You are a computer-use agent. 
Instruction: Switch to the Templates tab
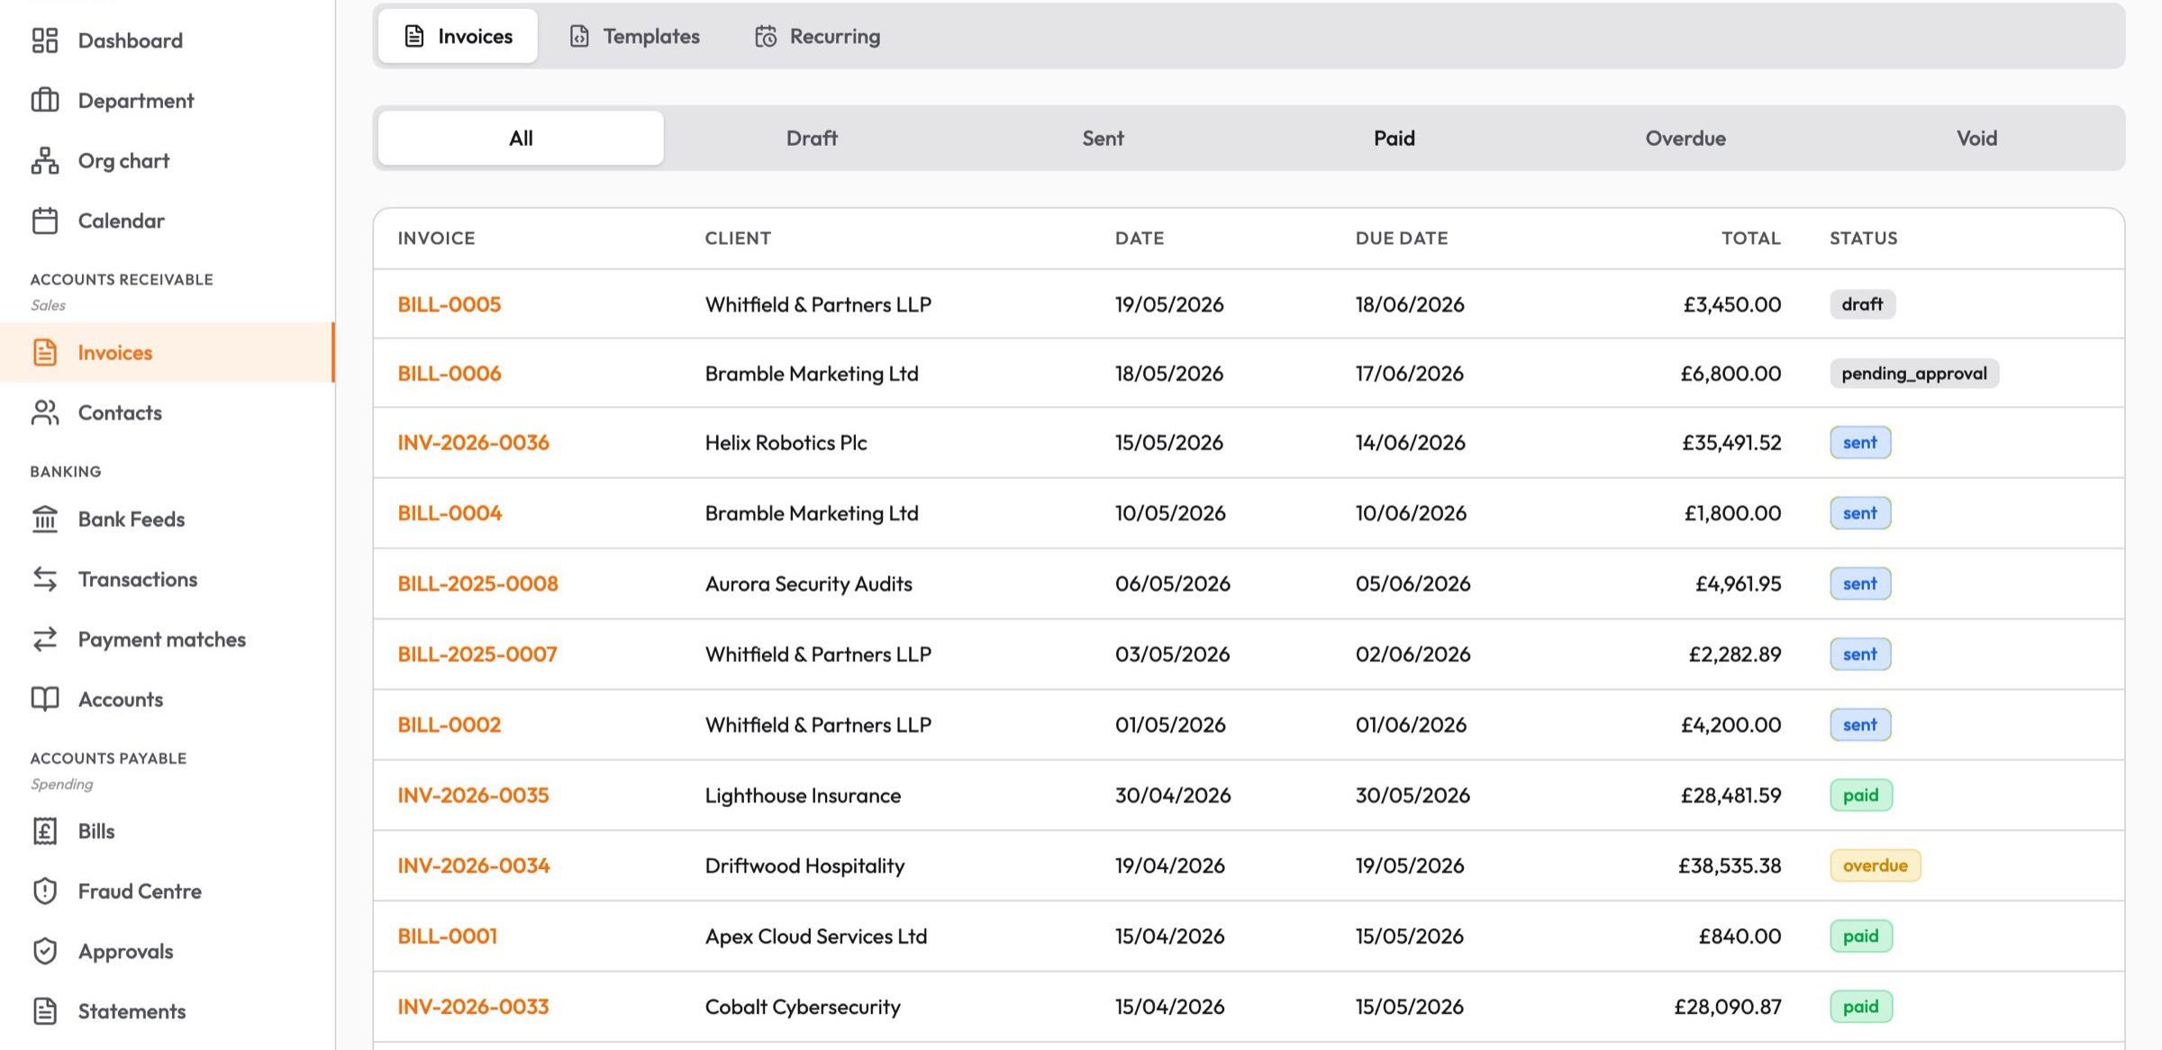[x=635, y=36]
